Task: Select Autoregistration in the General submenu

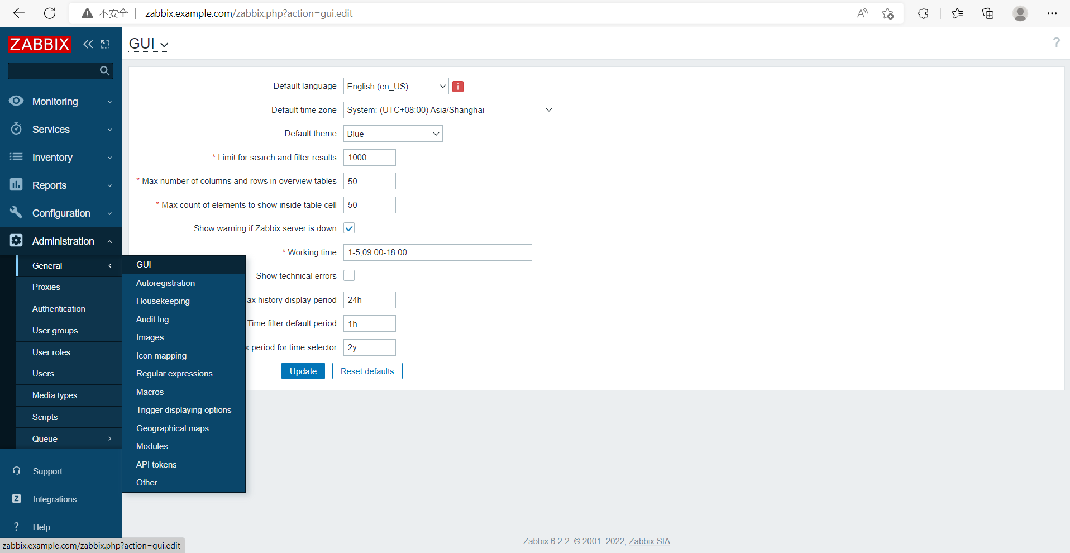Action: point(184,283)
